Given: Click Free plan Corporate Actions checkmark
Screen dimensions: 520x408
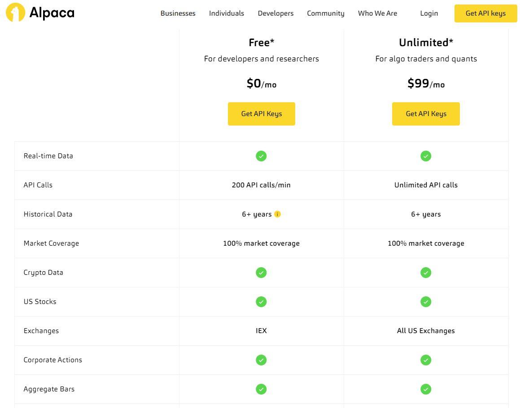Looking at the screenshot, I should 261,360.
